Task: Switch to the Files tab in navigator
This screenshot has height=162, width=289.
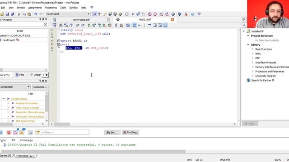Action: point(20,75)
